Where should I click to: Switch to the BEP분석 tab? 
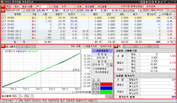[129, 46]
